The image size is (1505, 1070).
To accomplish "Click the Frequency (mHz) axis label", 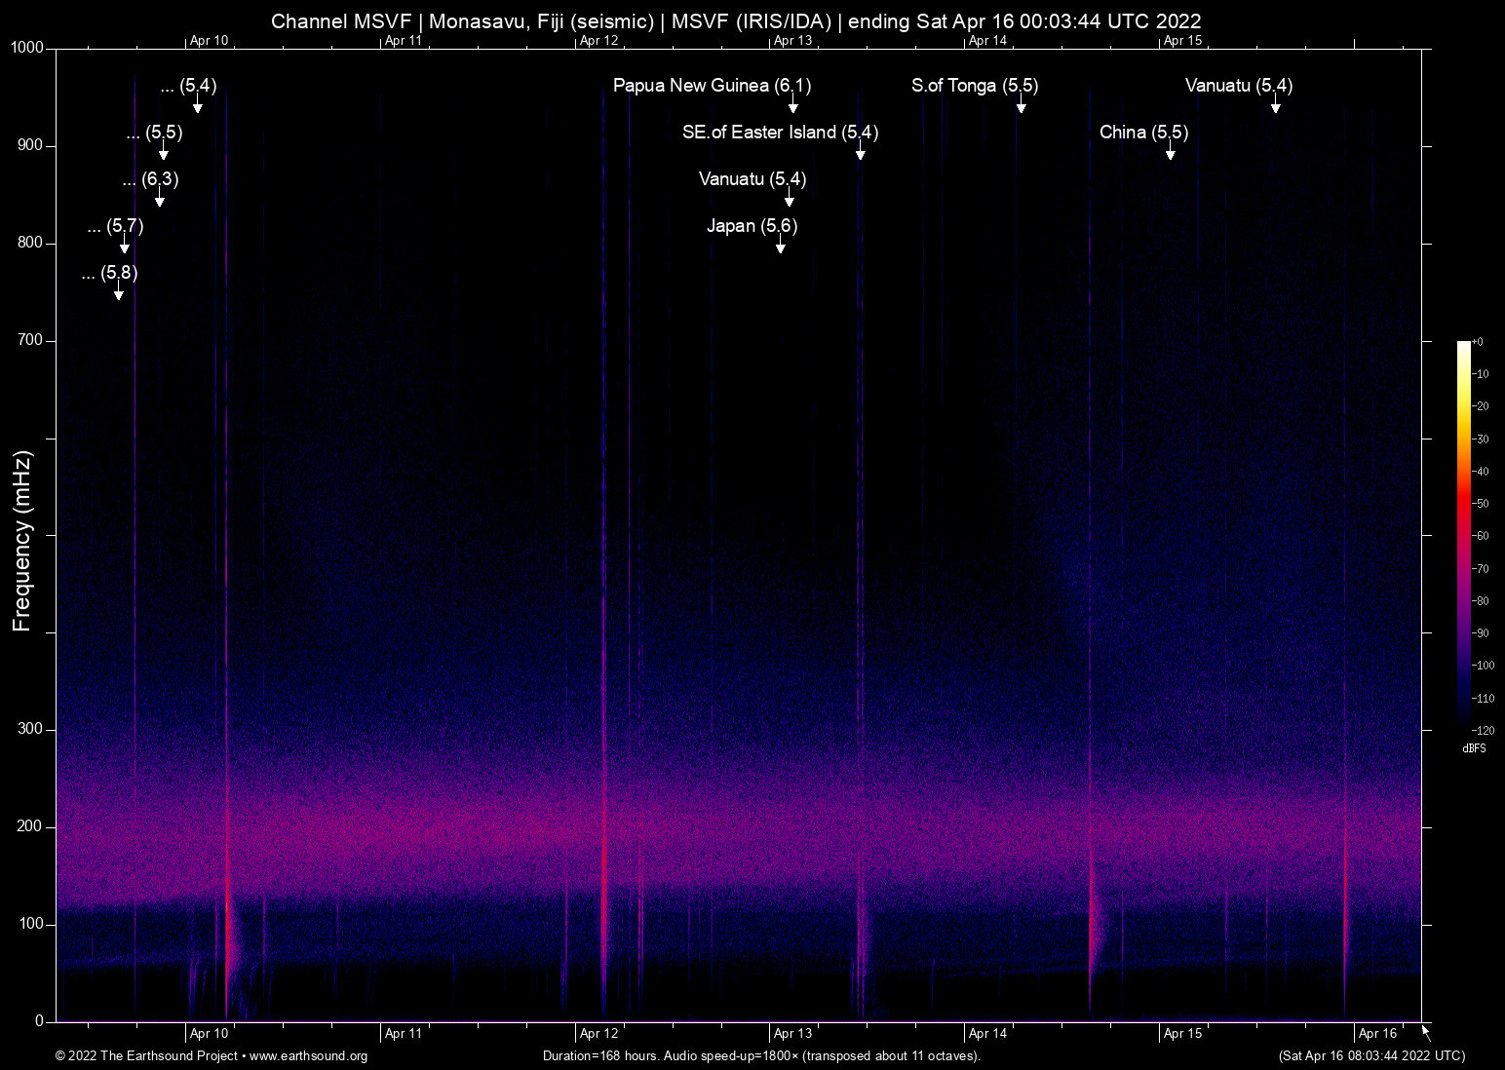I will pos(22,541).
